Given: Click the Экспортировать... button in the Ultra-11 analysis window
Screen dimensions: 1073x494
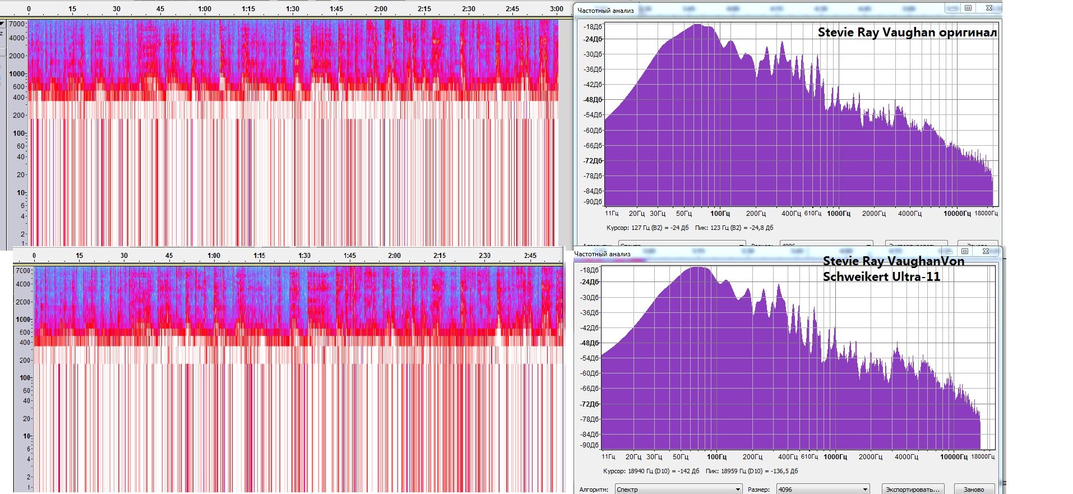Looking at the screenshot, I should point(913,489).
